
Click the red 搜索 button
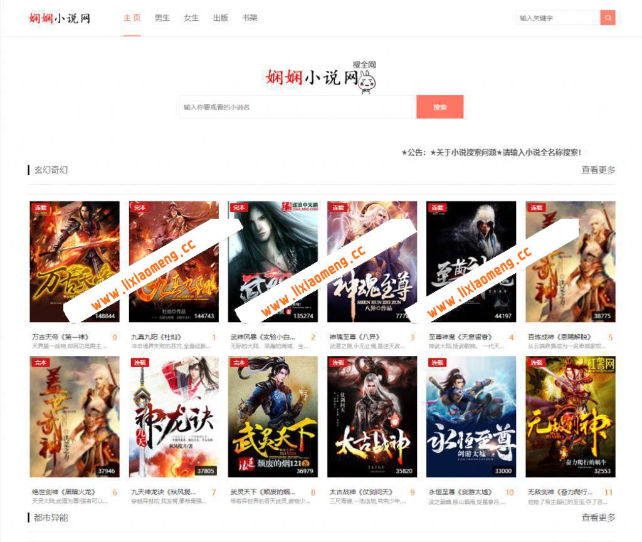tap(439, 107)
